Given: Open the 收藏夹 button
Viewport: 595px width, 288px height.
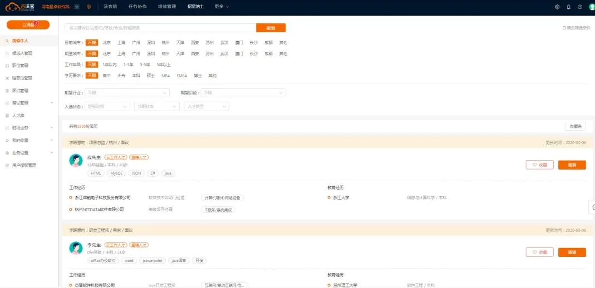Looking at the screenshot, I should pos(576,127).
